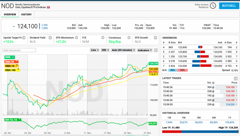
Task: Switch to the OVERVIEW tab
Action: (10, 14)
